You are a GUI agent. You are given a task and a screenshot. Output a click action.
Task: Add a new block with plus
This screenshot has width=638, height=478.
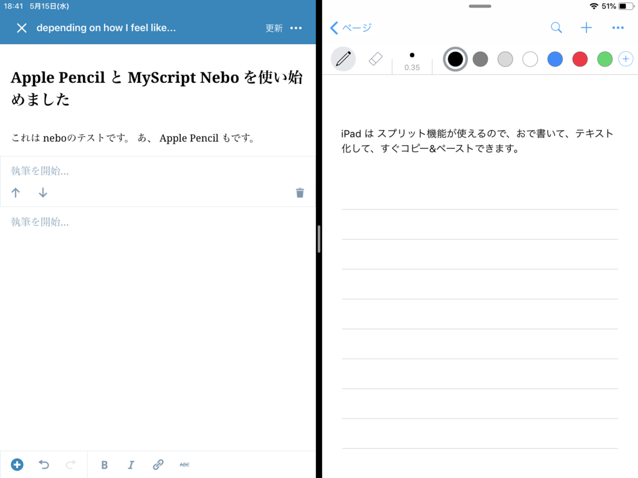pos(17,464)
